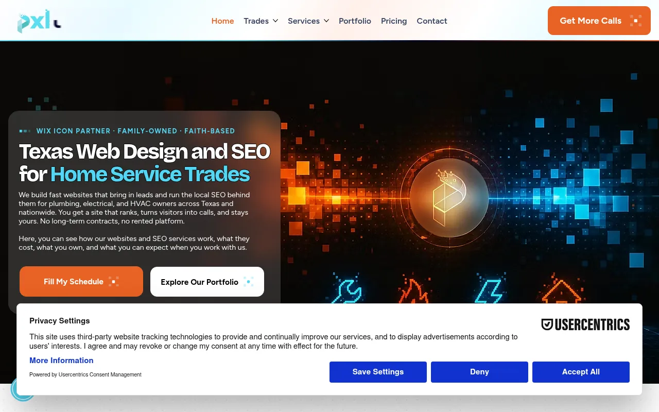Open the More Information link
Image resolution: width=659 pixels, height=412 pixels.
click(61, 360)
